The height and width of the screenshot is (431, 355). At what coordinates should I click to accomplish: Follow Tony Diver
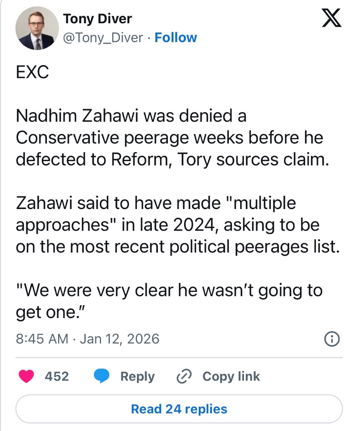tap(176, 38)
